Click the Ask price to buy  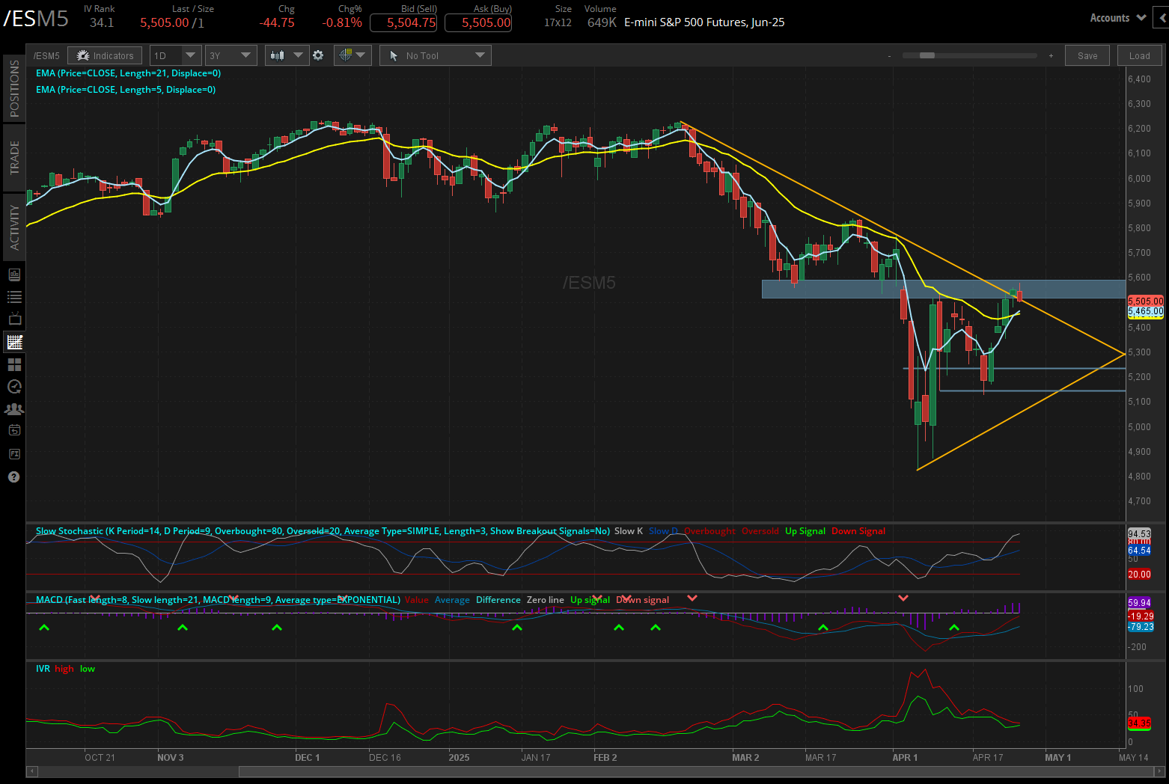[478, 22]
